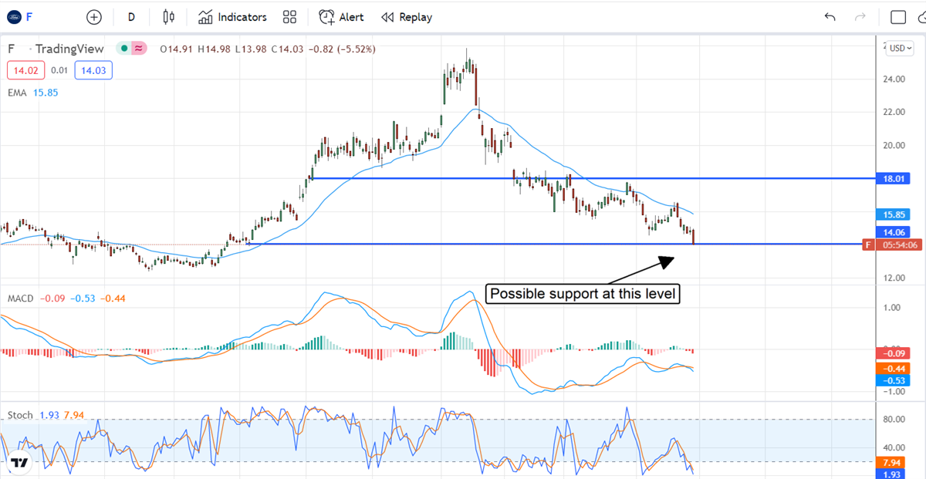Viewport: 926px width, 479px height.
Task: Open the D timeframe interval dropdown
Action: pyautogui.click(x=131, y=17)
